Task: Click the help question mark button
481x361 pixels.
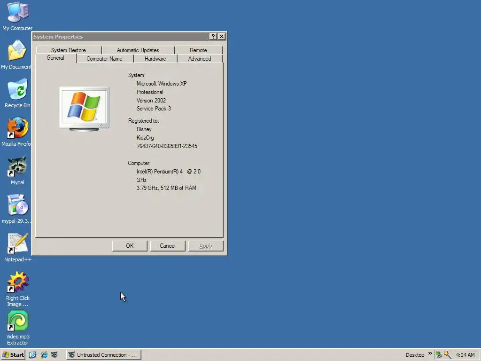Action: tap(213, 37)
